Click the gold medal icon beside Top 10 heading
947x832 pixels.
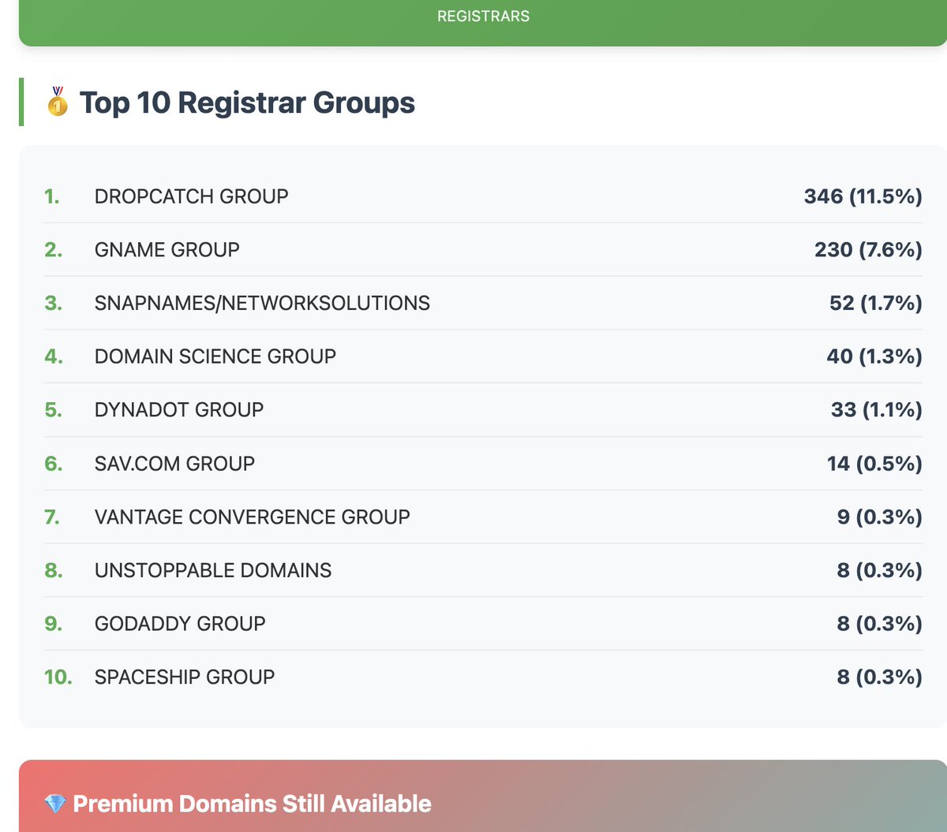(x=55, y=102)
